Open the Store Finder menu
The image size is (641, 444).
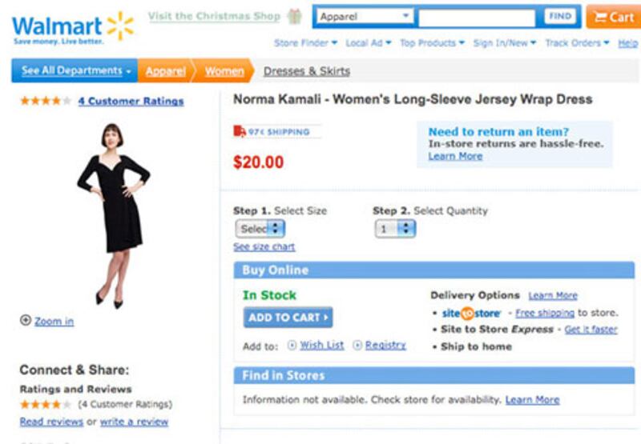coord(305,43)
